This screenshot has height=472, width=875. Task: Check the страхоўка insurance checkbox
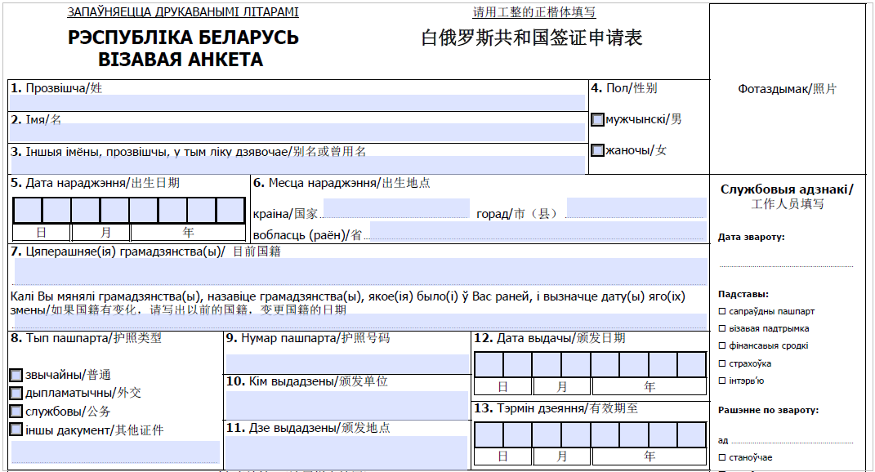[x=722, y=363]
